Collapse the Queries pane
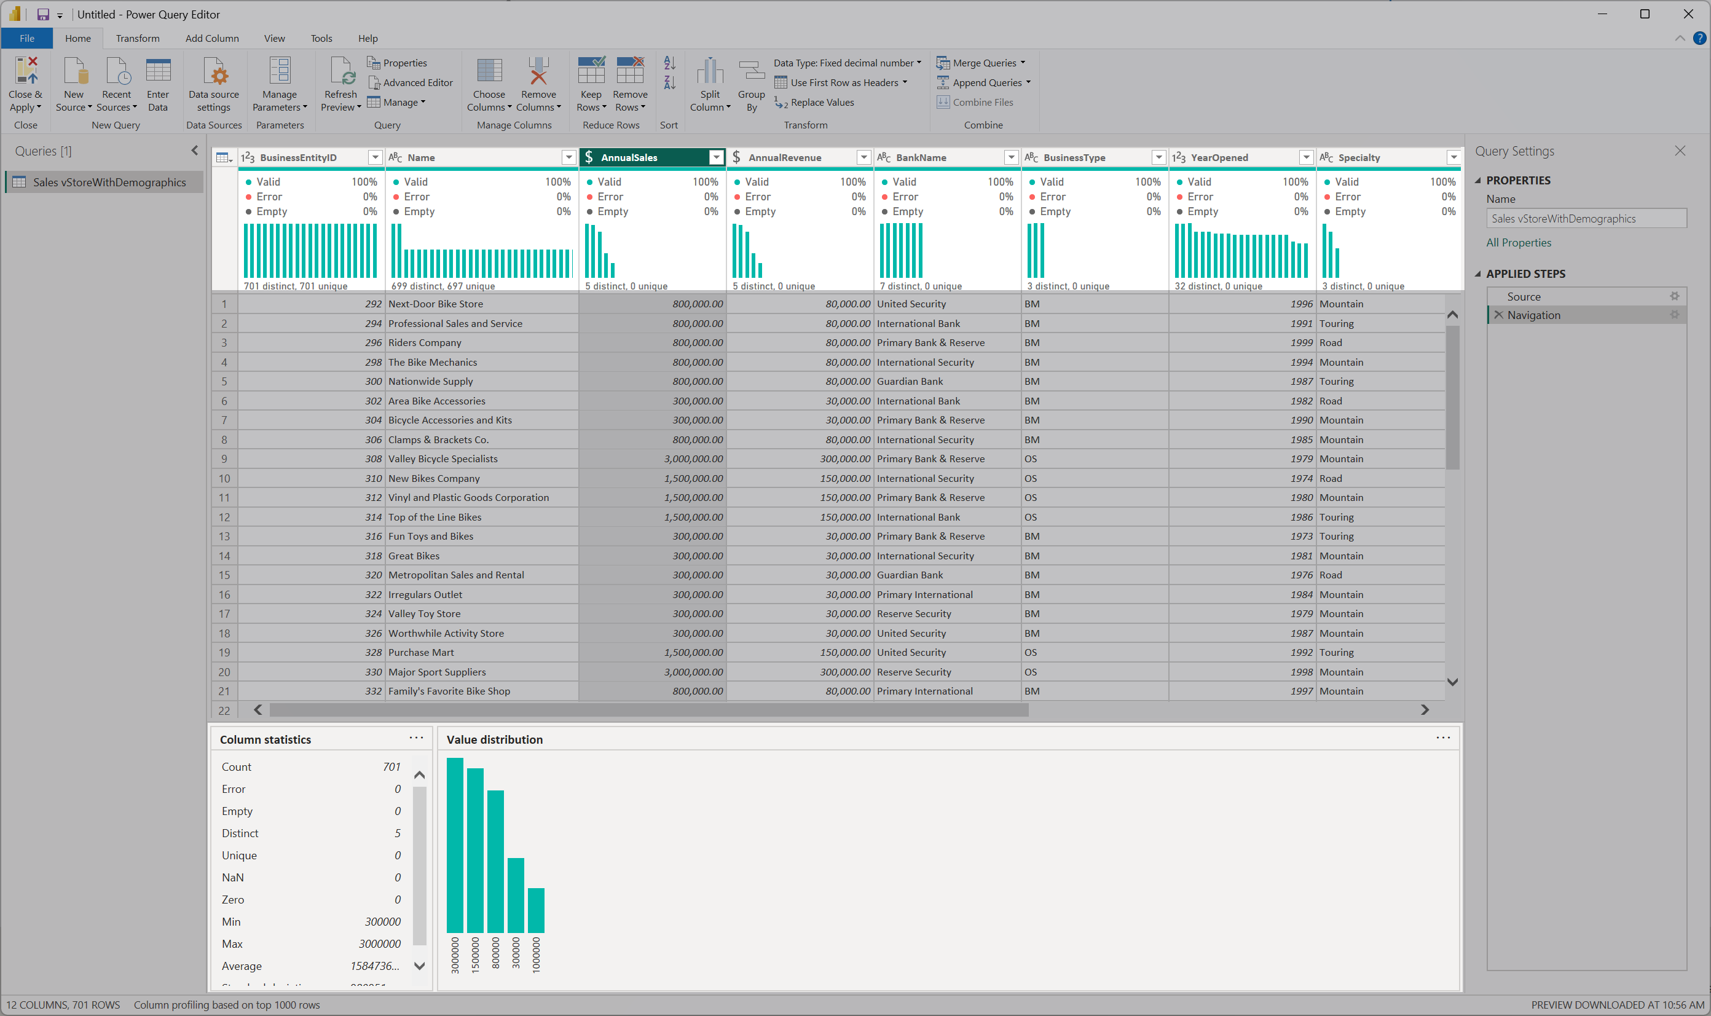Screen dimensions: 1711x1016 [x=194, y=151]
